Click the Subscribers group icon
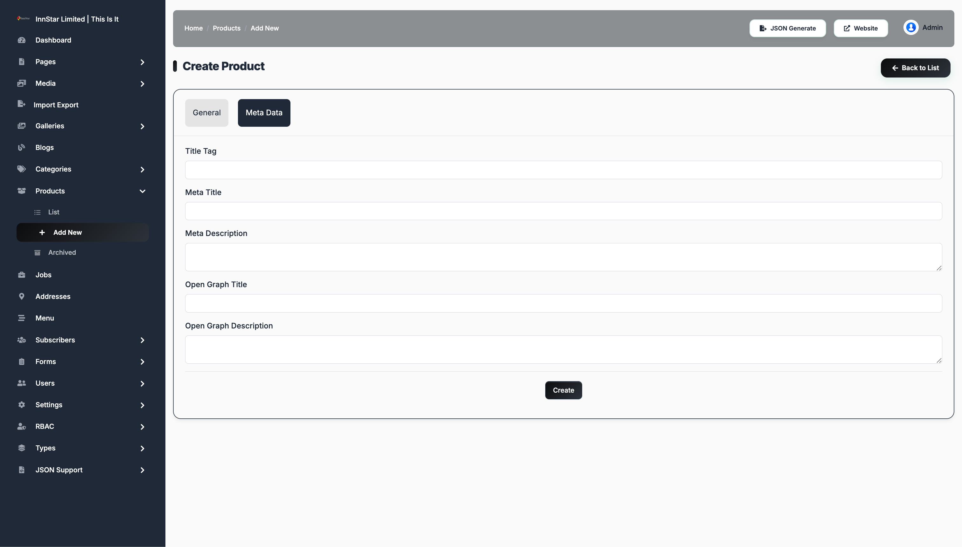The width and height of the screenshot is (962, 547). (x=22, y=340)
